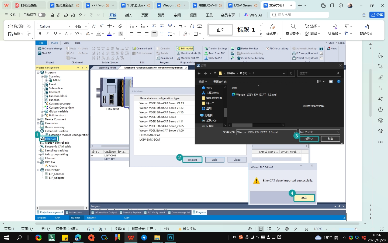Image resolution: width=388 pixels, height=243 pixels.
Task: Switch to the 审阅 review tab
Action: (x=177, y=15)
